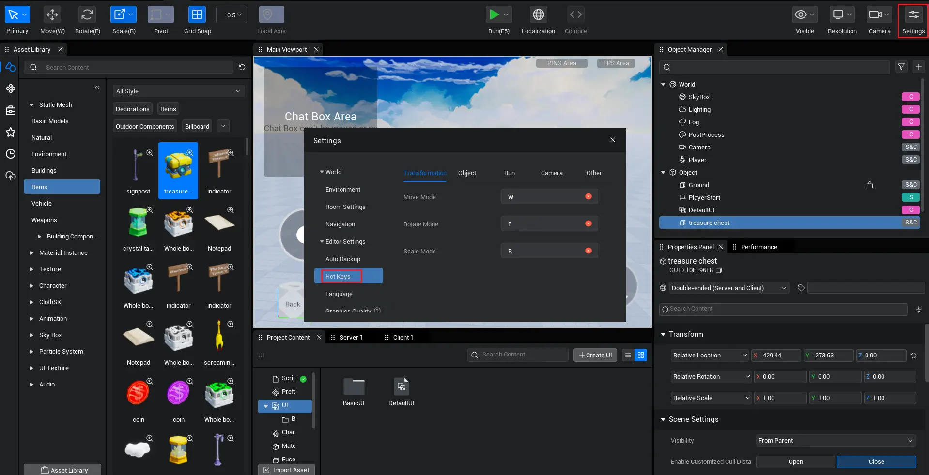Viewport: 929px width, 475px height.
Task: Open the Resolution monitor menu
Action: point(842,15)
